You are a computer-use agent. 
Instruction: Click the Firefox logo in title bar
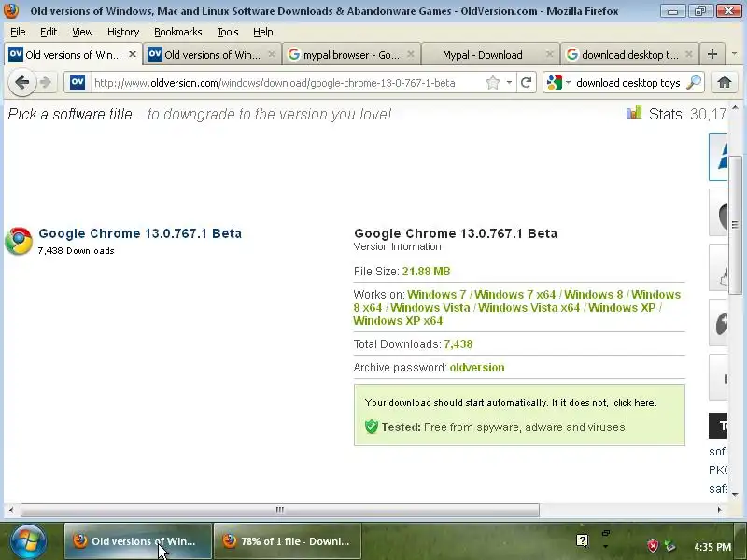[x=11, y=10]
